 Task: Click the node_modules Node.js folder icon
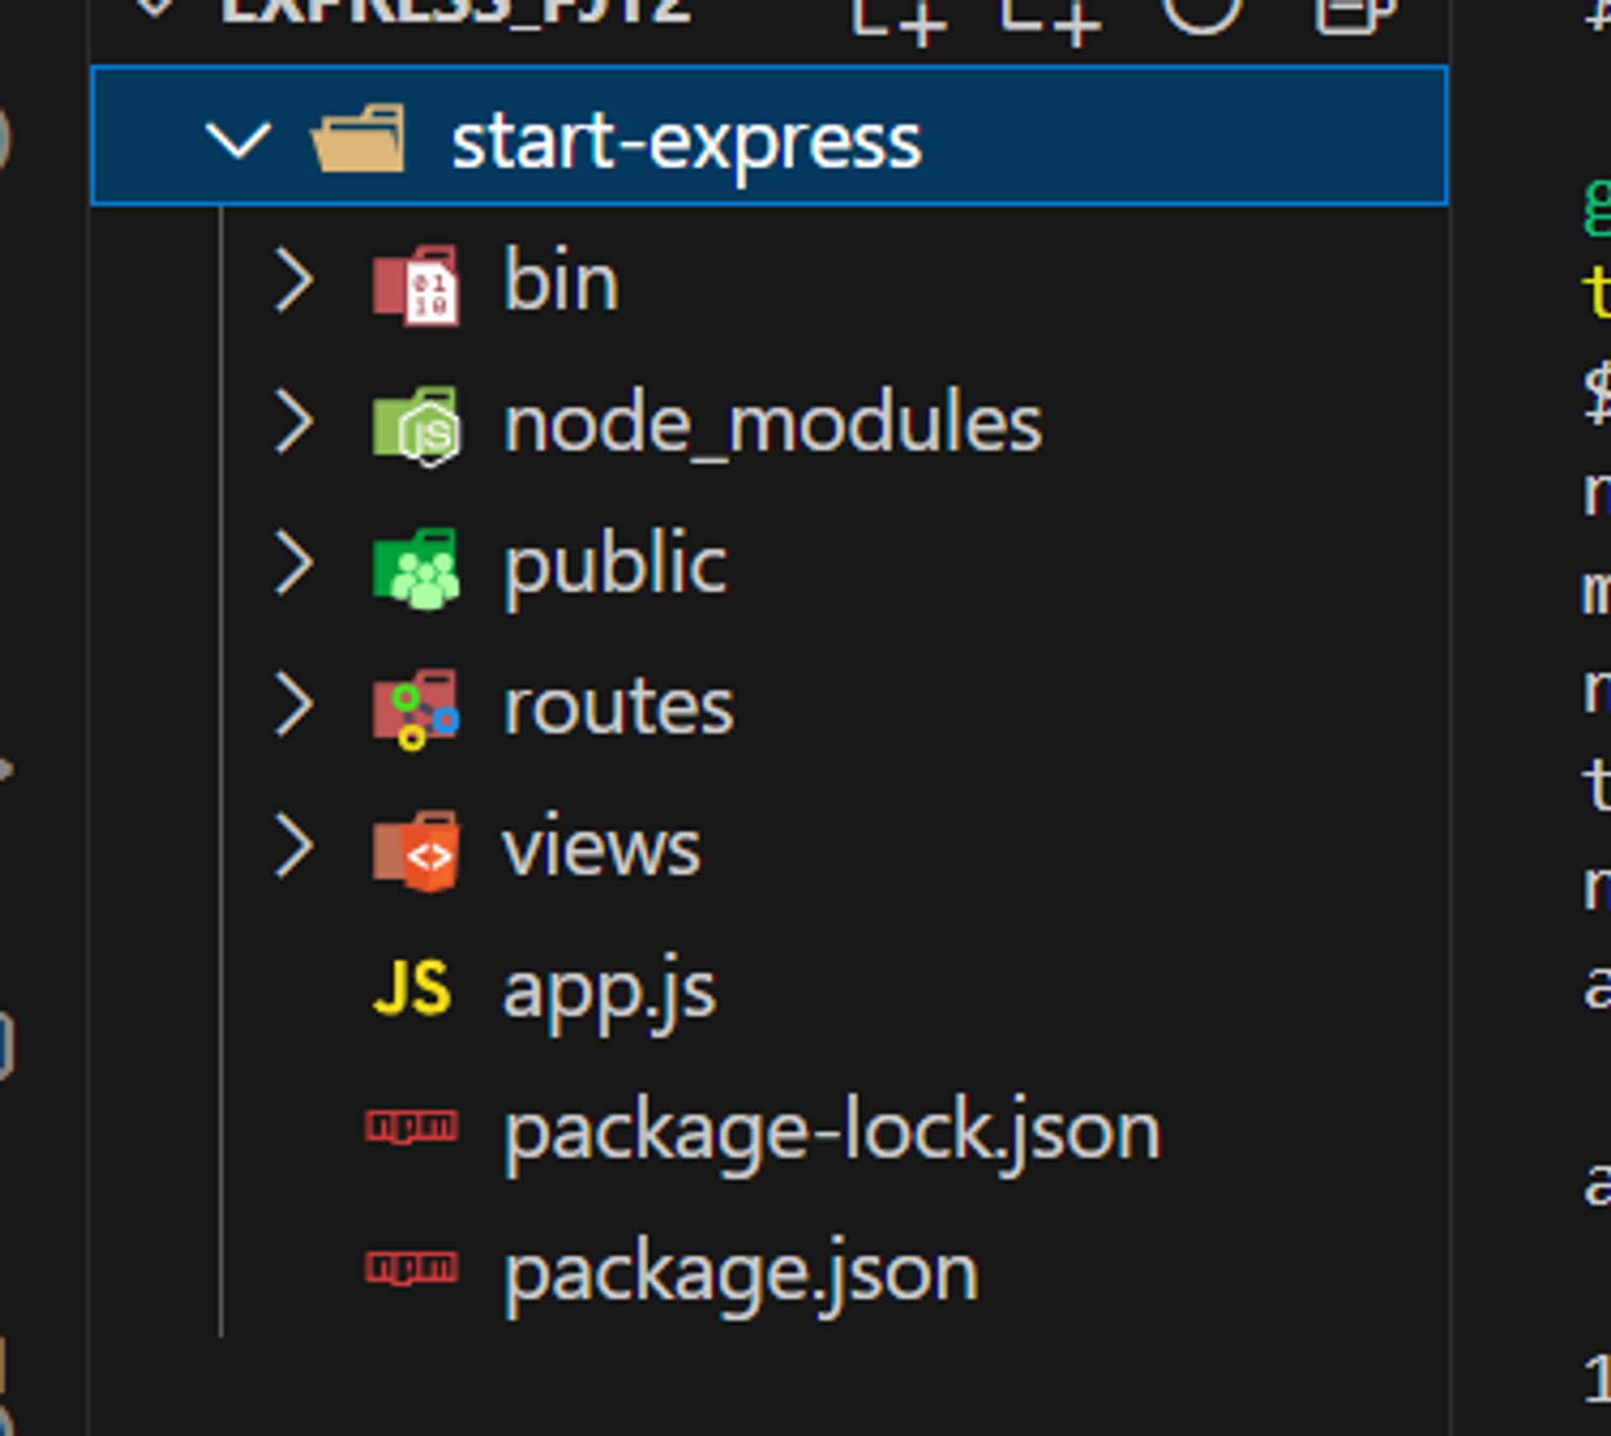[x=416, y=426]
